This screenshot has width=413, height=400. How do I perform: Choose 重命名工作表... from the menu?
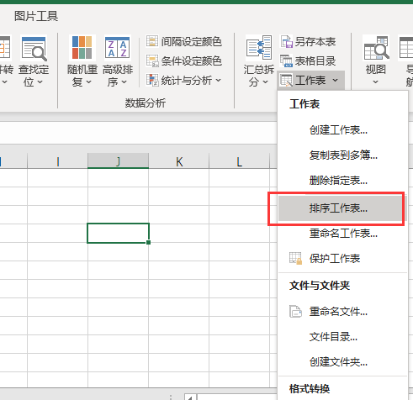pos(342,234)
